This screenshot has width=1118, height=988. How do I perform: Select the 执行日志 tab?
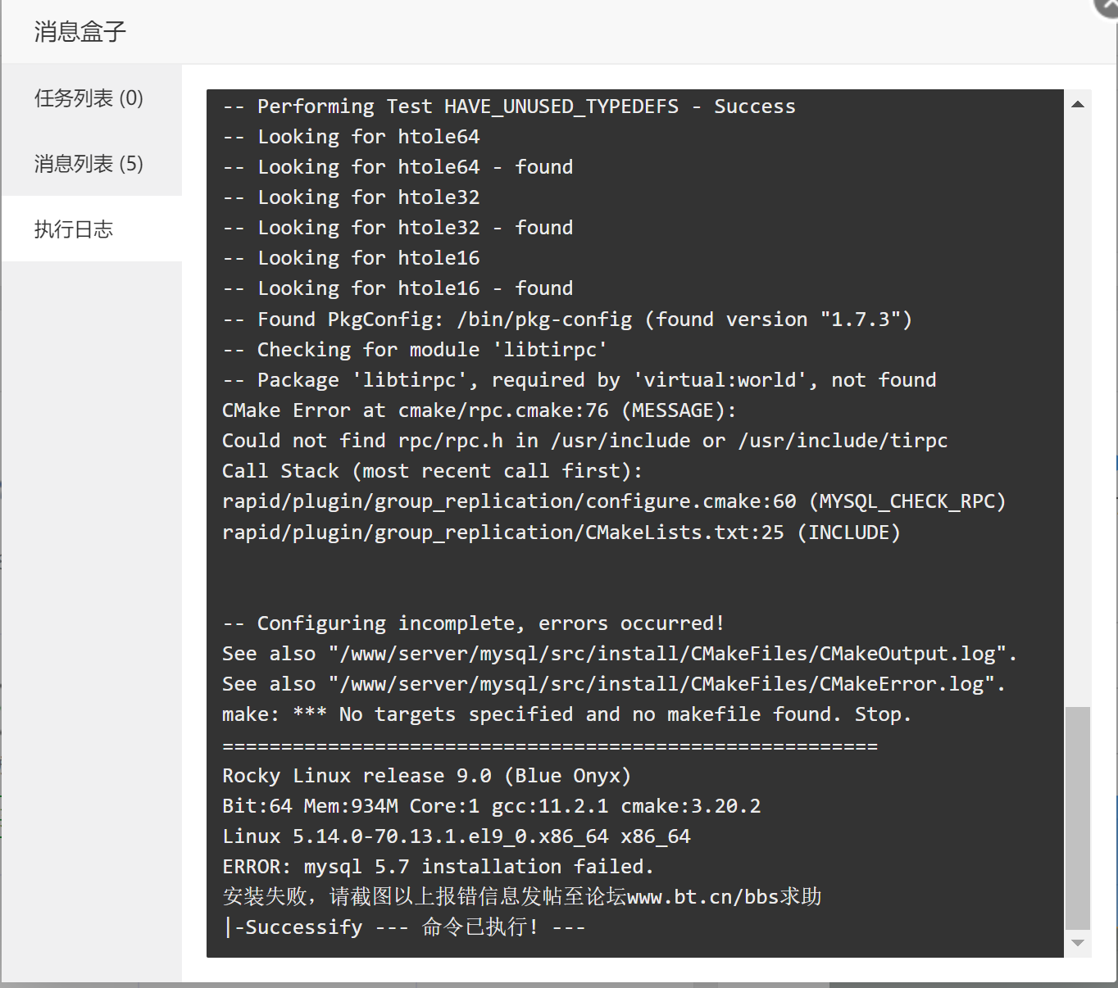coord(73,229)
